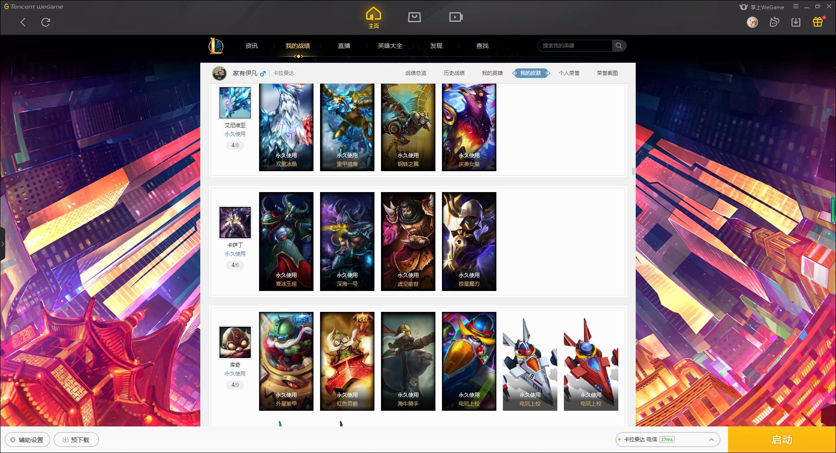Image resolution: width=836 pixels, height=453 pixels.
Task: Open the 双重冰晶 skin card
Action: [x=286, y=127]
